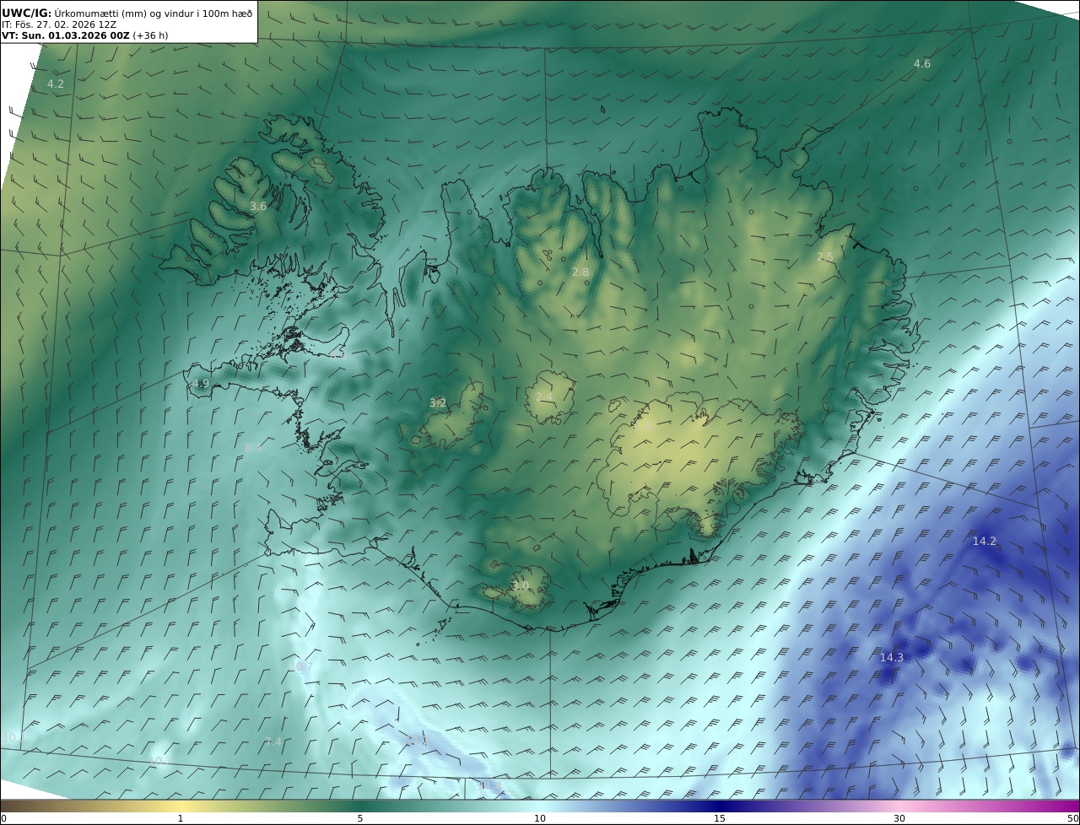The height and width of the screenshot is (825, 1080).
Task: Click the 'UWC/IG:' source label
Action: click(x=26, y=13)
